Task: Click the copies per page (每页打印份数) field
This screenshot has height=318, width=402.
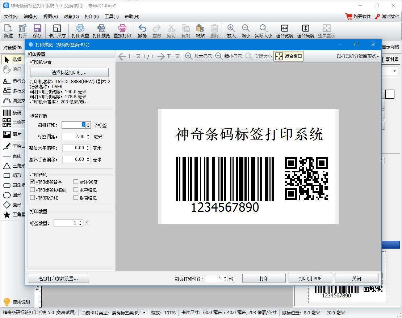Action: (x=214, y=279)
